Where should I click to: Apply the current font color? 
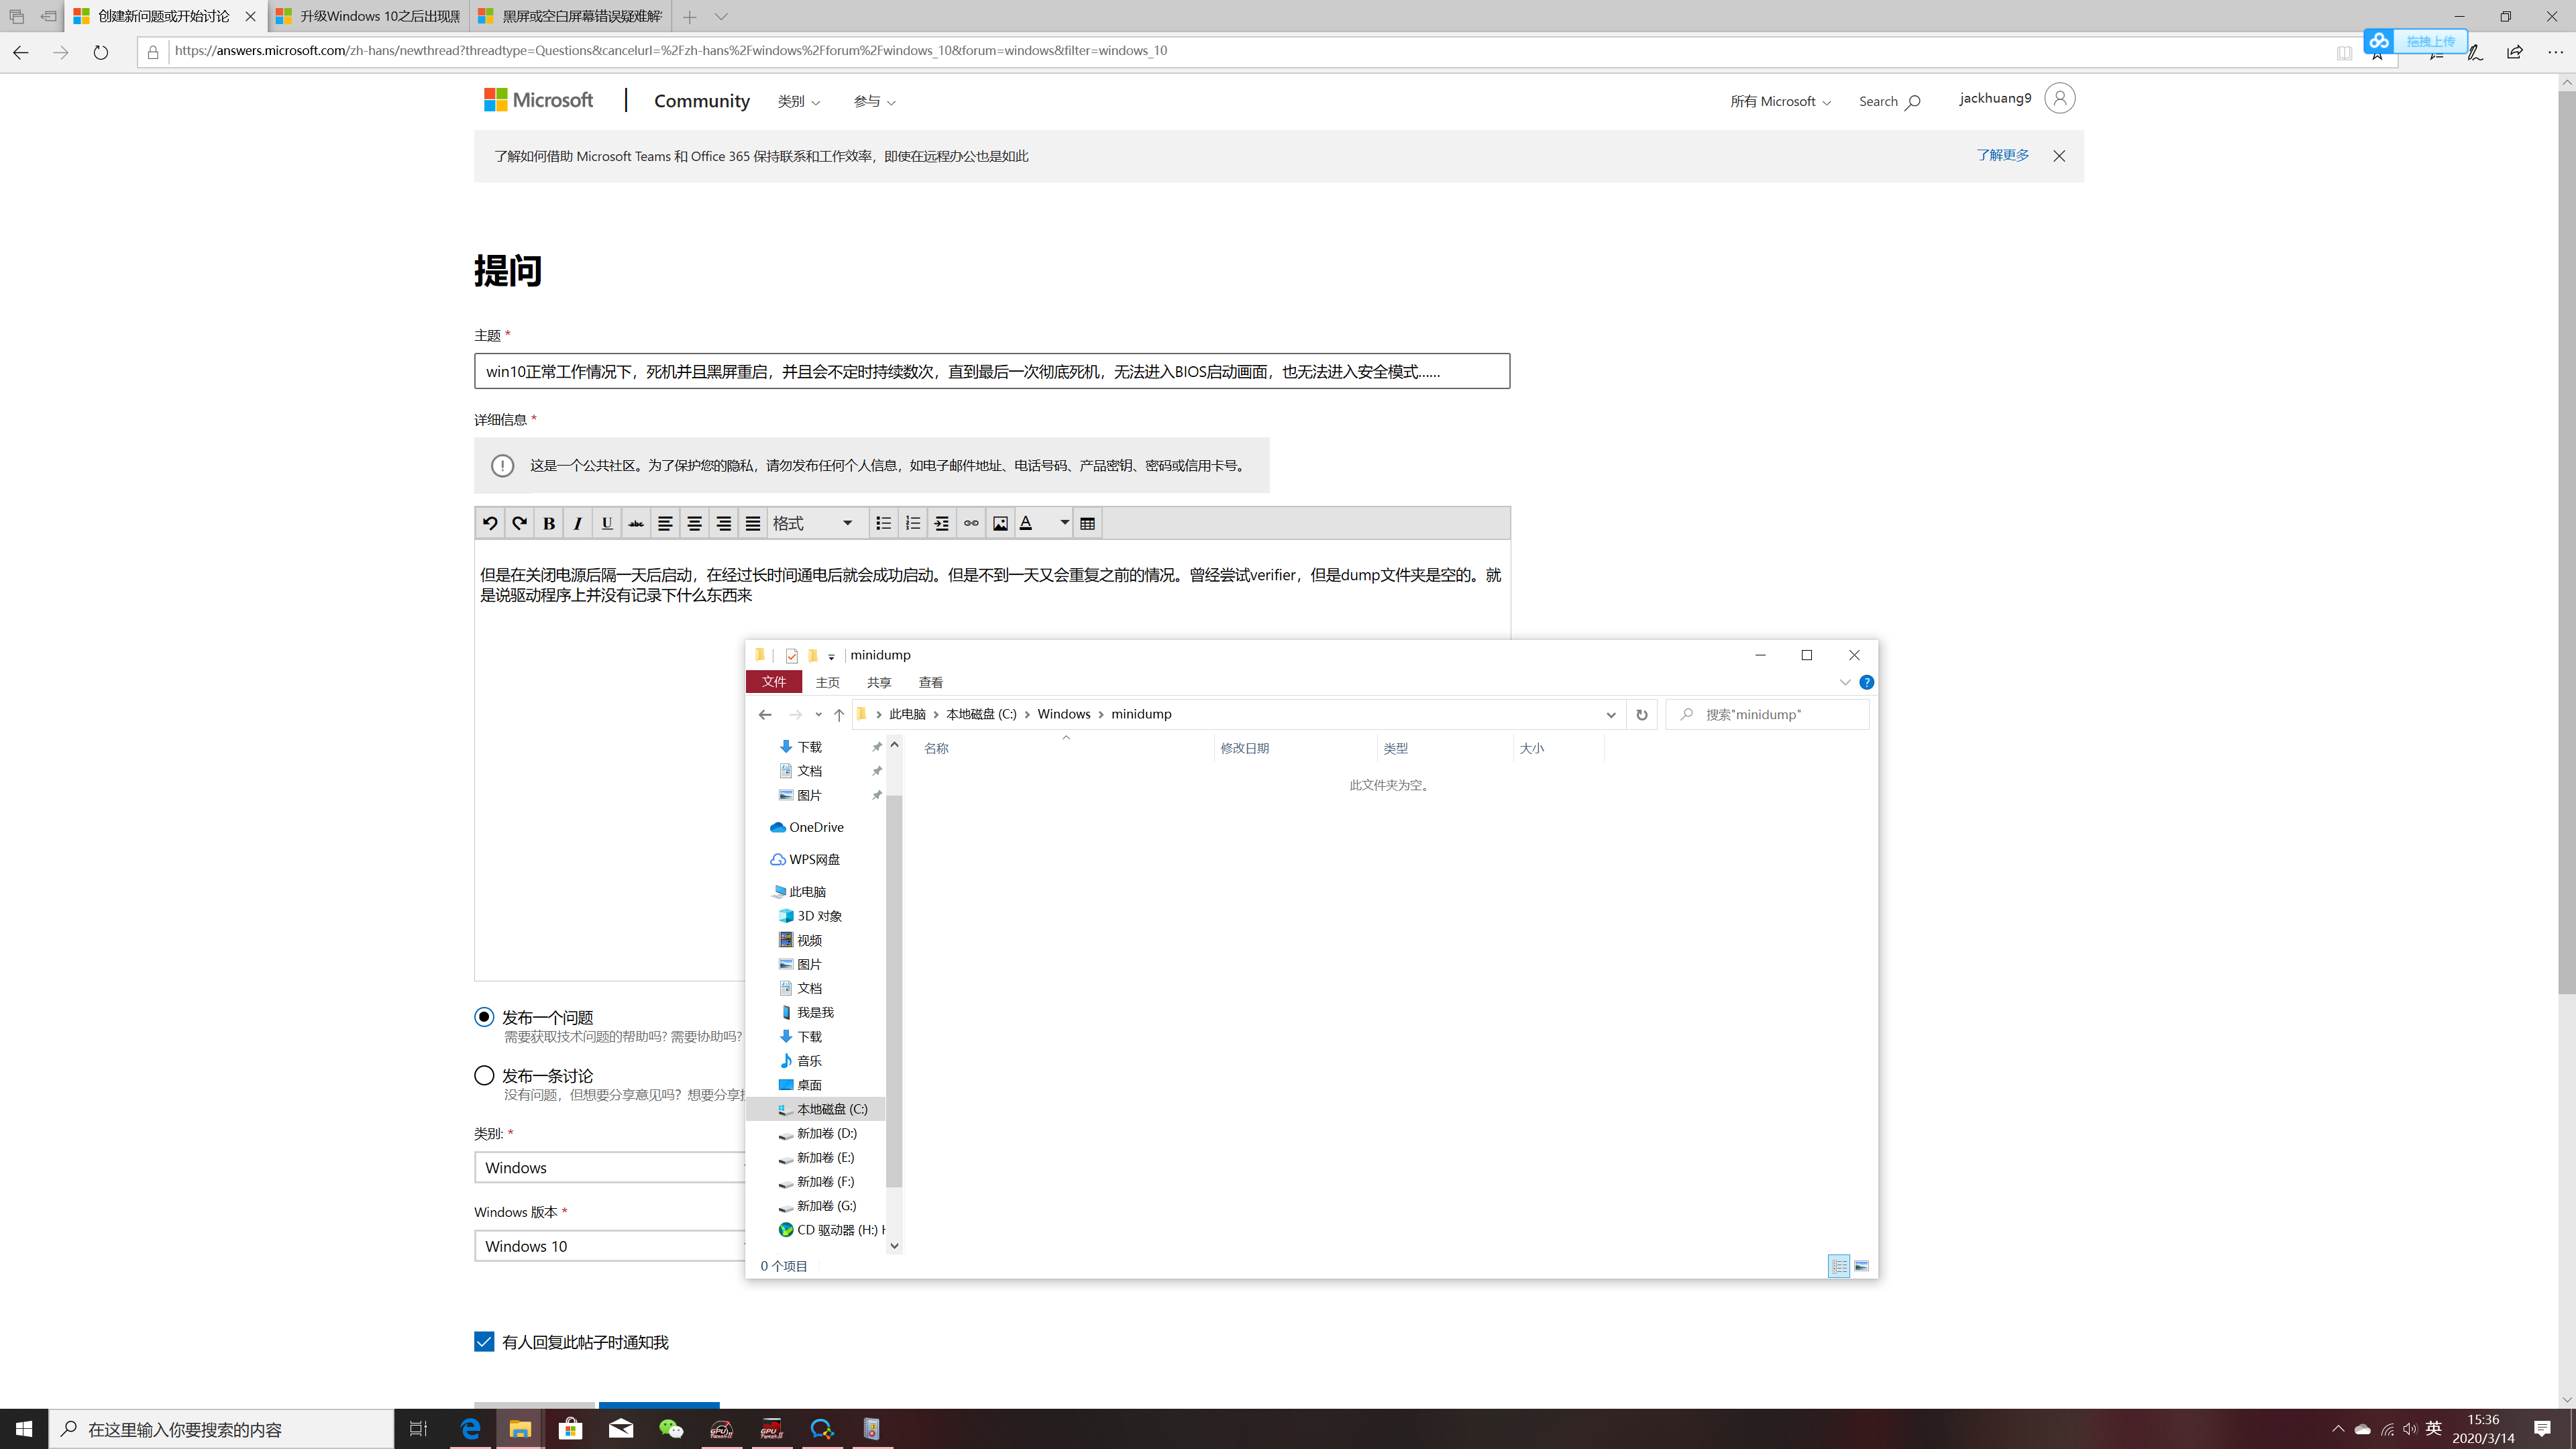[1026, 523]
